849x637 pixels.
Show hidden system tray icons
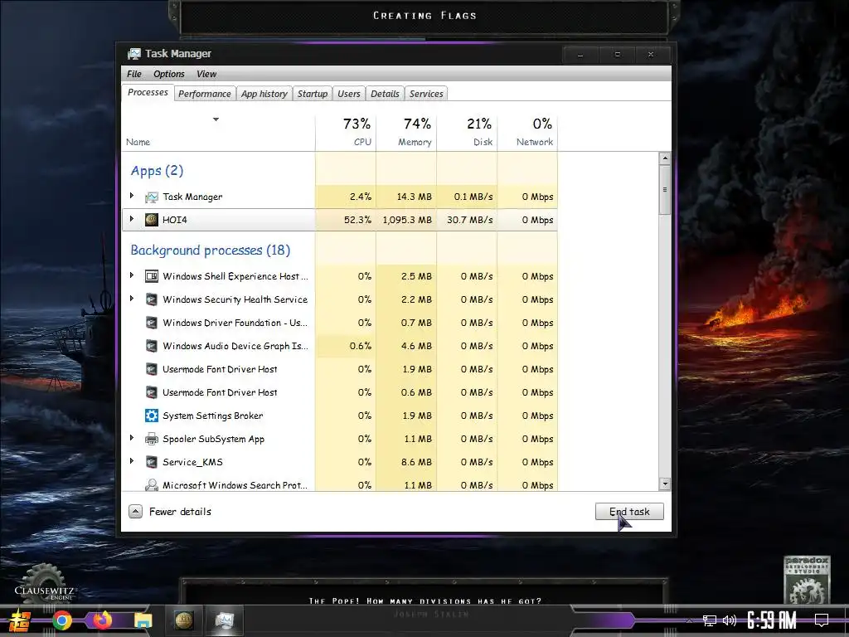pyautogui.click(x=689, y=620)
